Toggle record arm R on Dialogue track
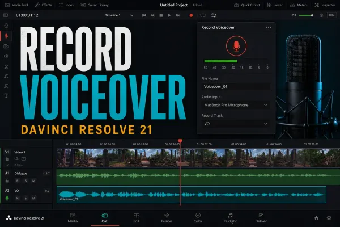This screenshot has height=227, width=340. coord(18,180)
